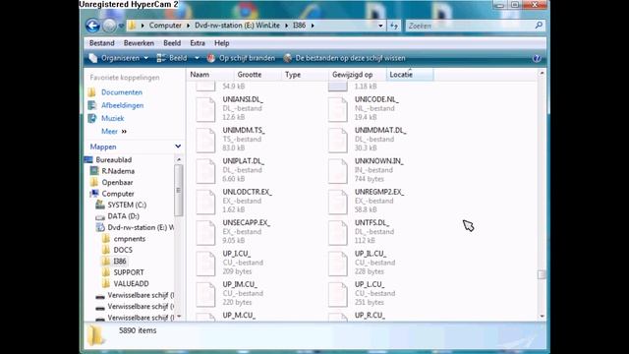Select Dvd-rw-station (E:) WinLite in breadcrumb
The width and height of the screenshot is (629, 354).
point(237,26)
